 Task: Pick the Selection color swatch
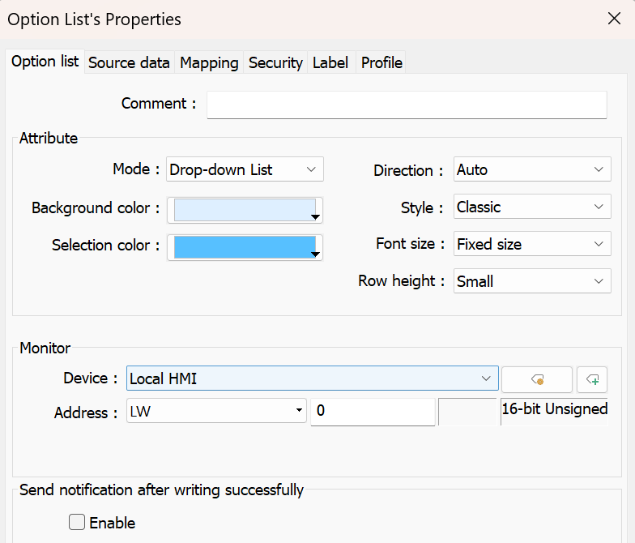[245, 248]
